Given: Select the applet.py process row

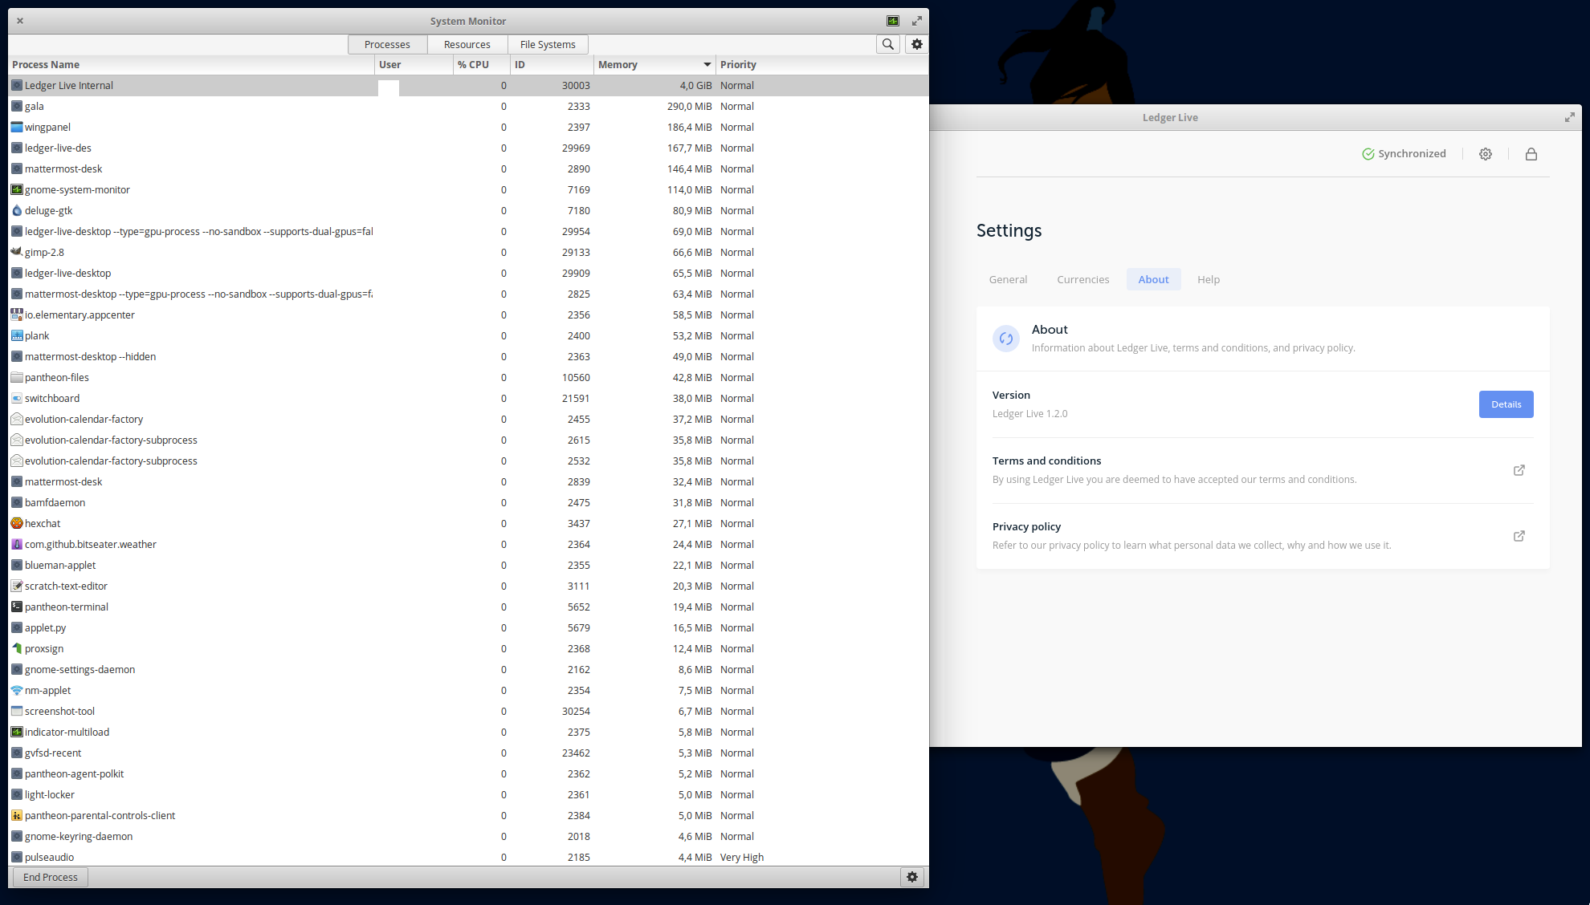Looking at the screenshot, I should [468, 627].
